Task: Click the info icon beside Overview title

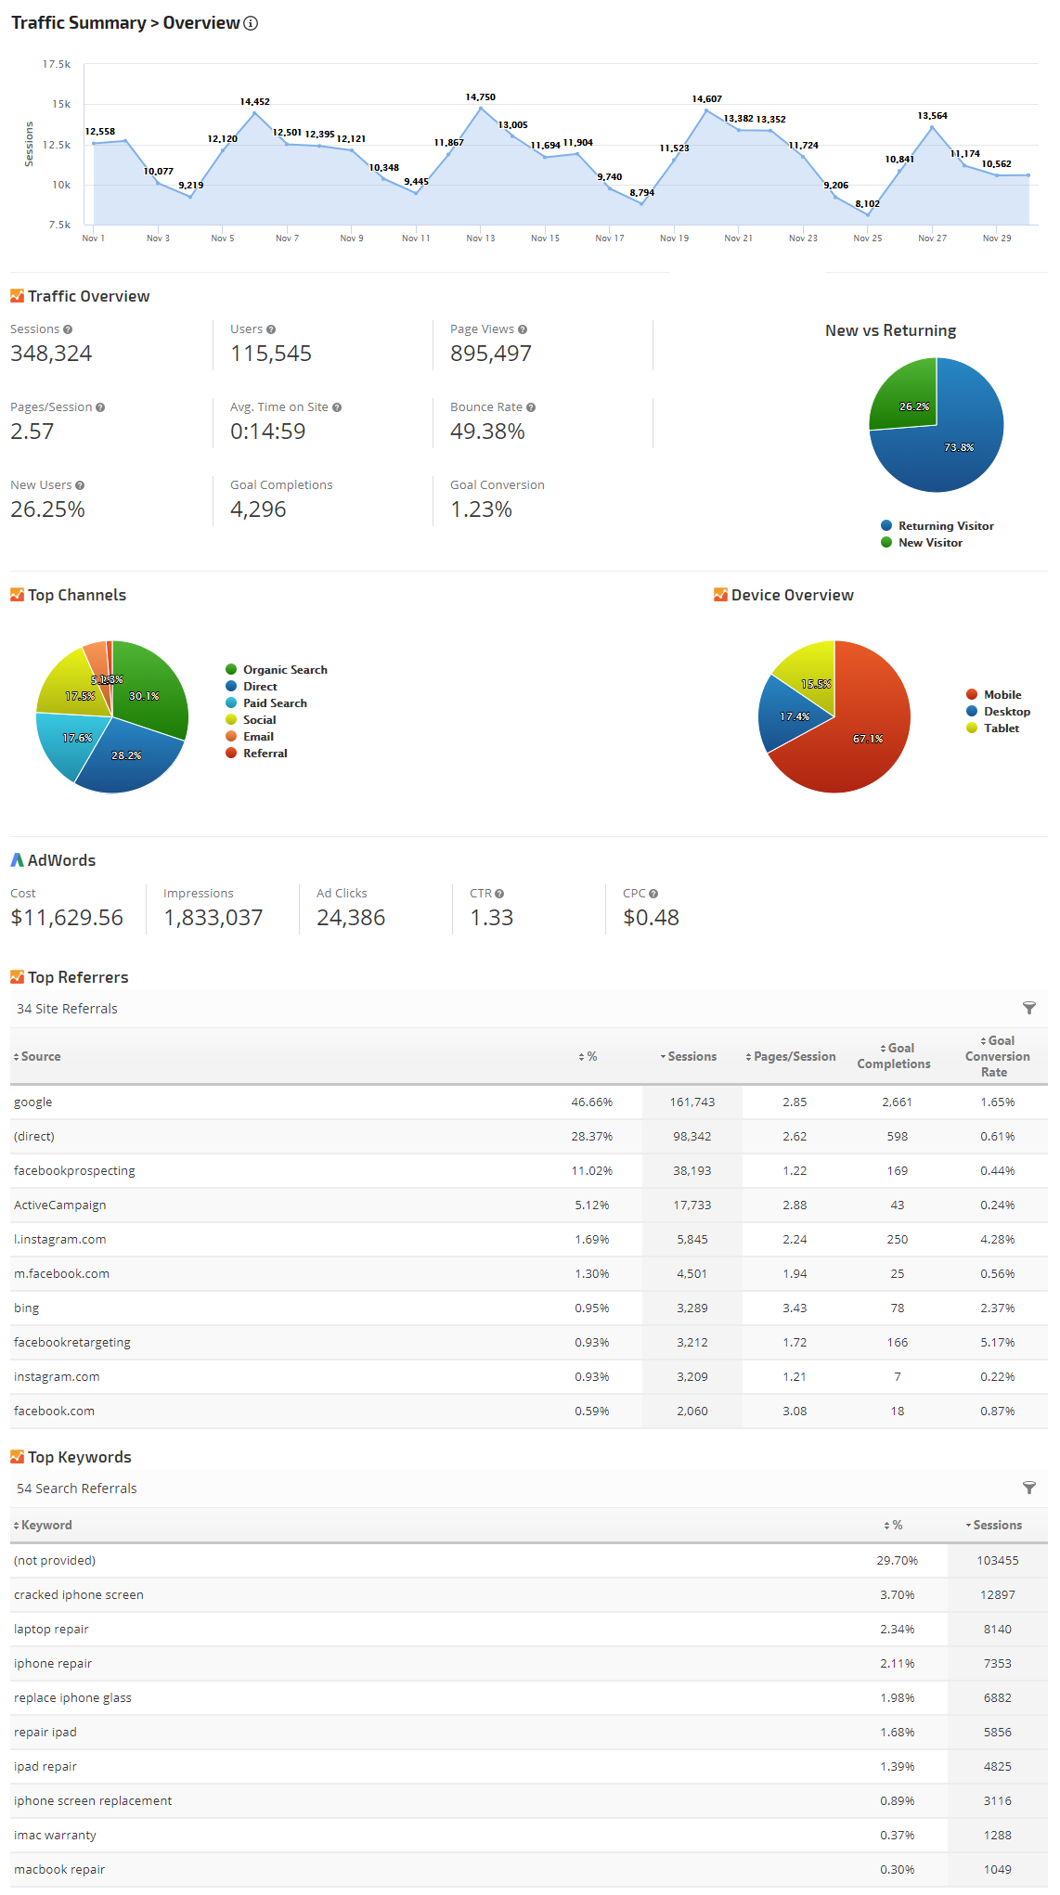Action: pyautogui.click(x=251, y=23)
